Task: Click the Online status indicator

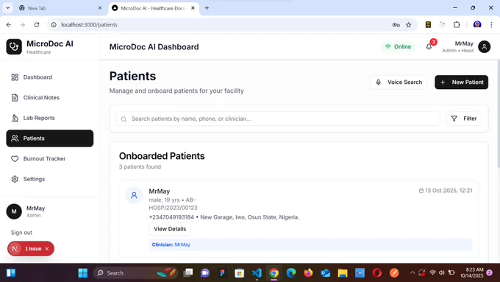Action: (x=398, y=47)
